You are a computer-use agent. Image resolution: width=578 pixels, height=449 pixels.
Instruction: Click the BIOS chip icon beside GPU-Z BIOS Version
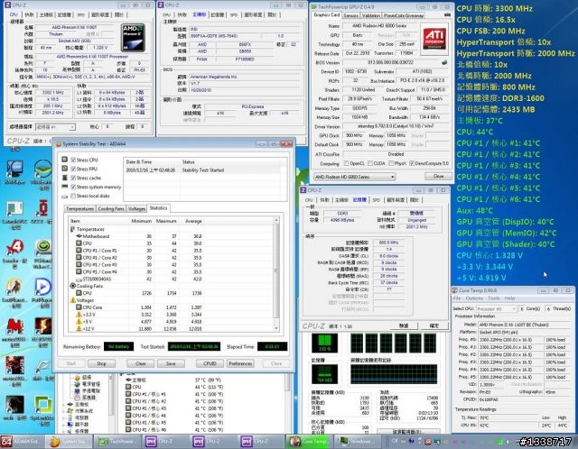click(445, 62)
